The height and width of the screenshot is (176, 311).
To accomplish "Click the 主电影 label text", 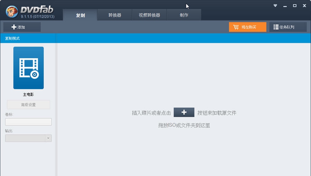I will coord(28,95).
